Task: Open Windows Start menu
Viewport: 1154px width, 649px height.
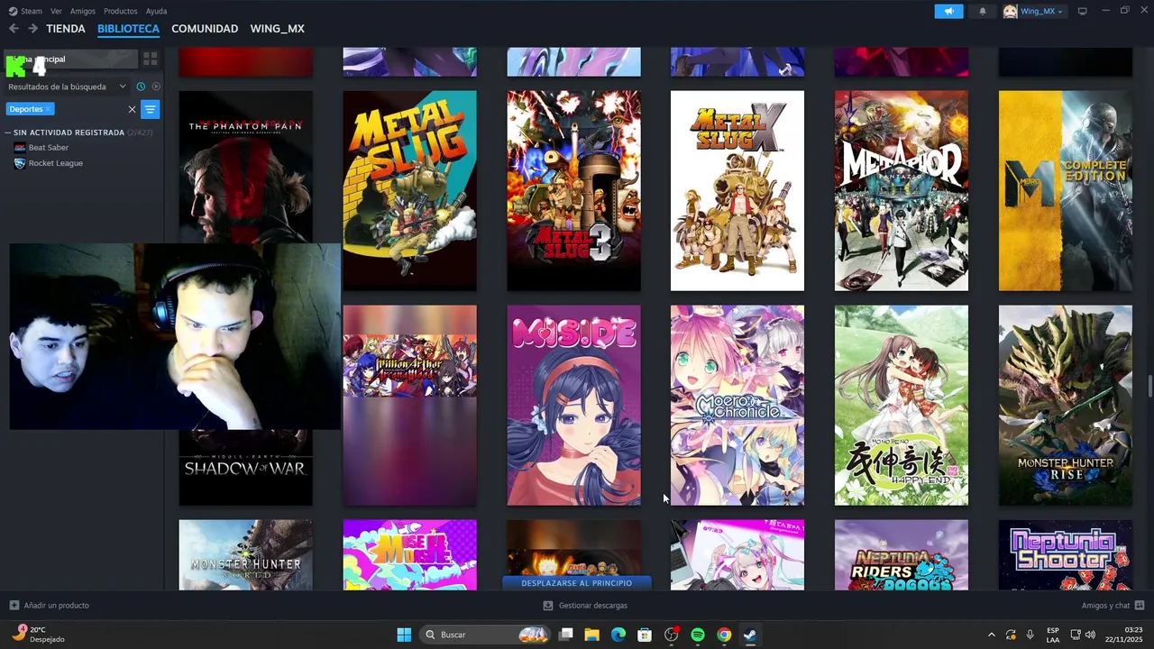Action: point(404,635)
